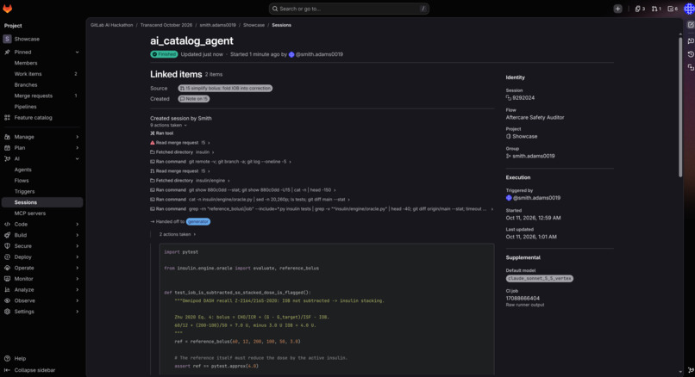Expand the Build section
Image resolution: width=695 pixels, height=377 pixels.
[42, 235]
